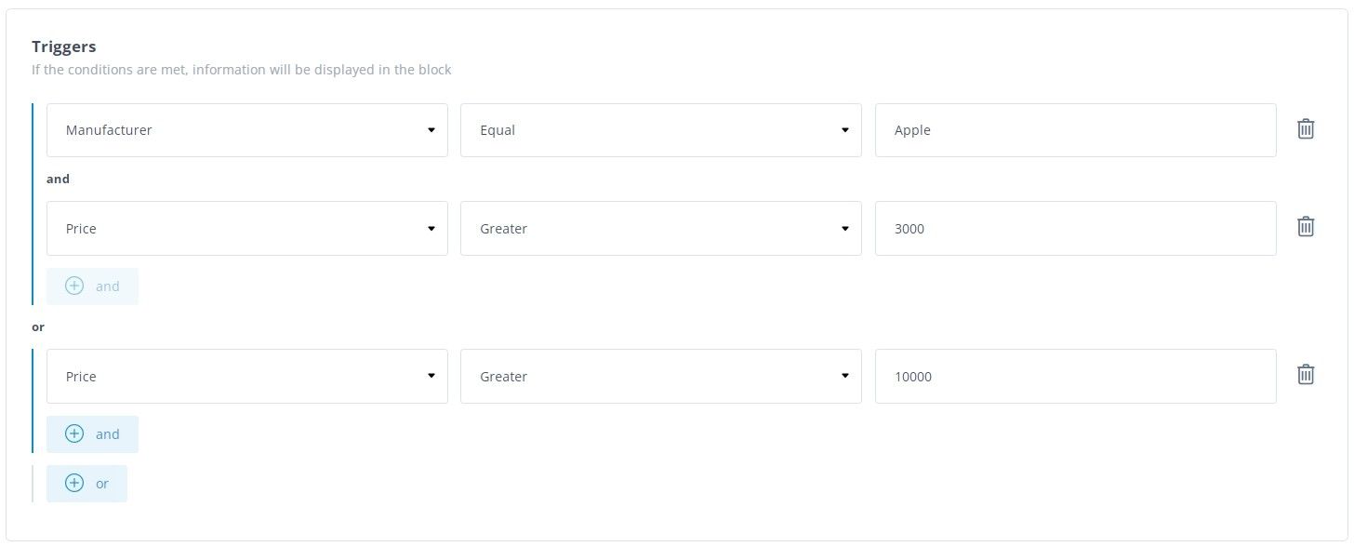Click the faded 'and' button under 3000 row
The width and height of the screenshot is (1354, 546).
coord(93,286)
